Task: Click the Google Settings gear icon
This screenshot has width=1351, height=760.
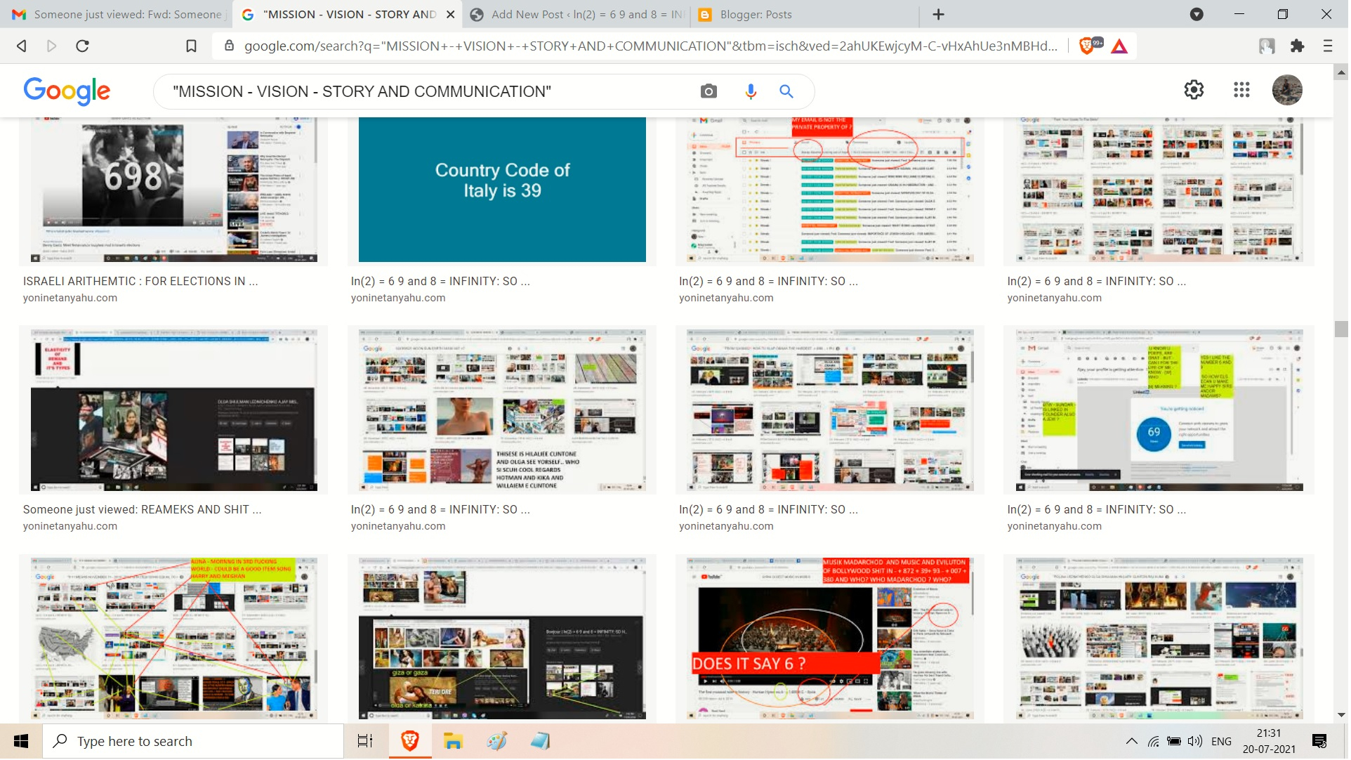Action: [x=1196, y=90]
